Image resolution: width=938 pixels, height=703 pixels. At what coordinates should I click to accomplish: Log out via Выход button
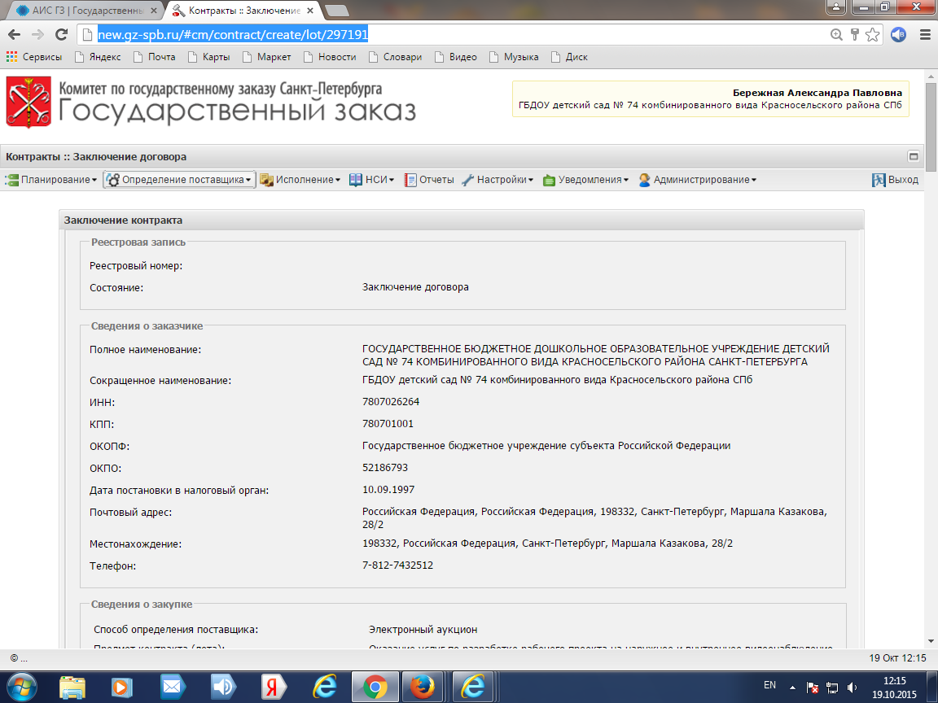895,180
